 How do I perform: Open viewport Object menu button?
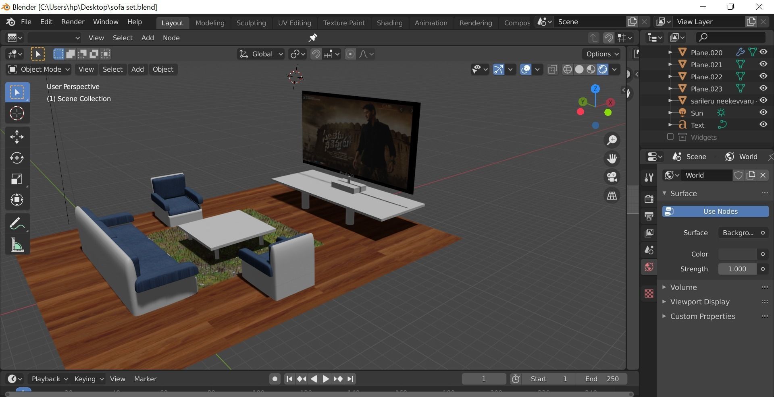pyautogui.click(x=163, y=69)
